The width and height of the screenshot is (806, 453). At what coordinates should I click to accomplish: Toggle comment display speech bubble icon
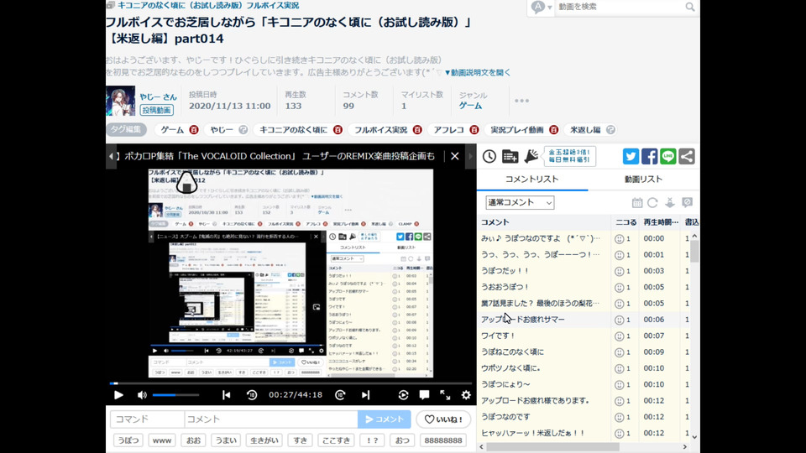pyautogui.click(x=424, y=395)
